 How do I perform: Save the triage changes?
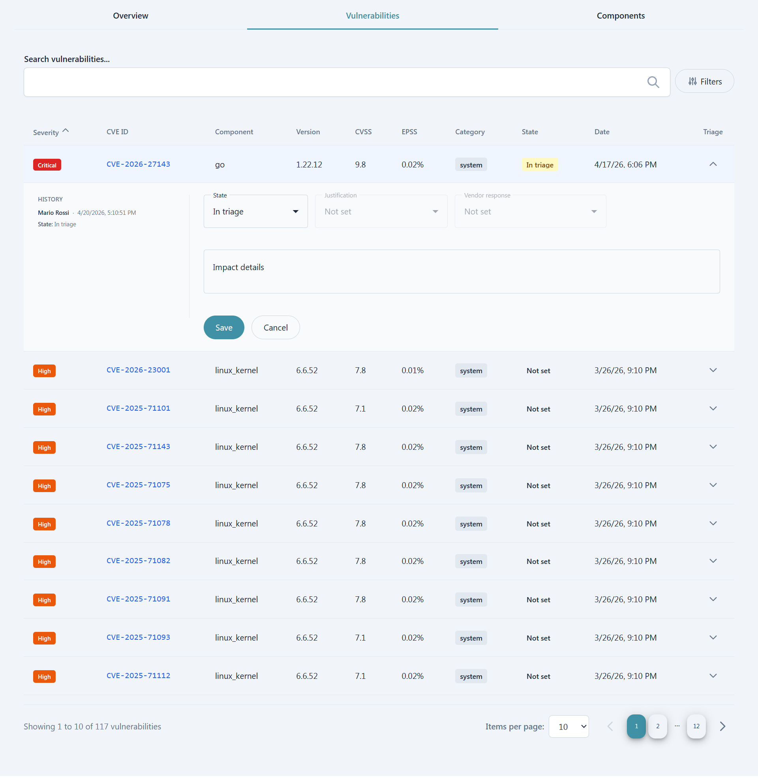tap(224, 327)
